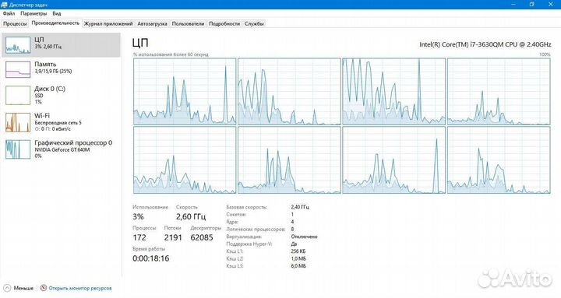Switch to the Процессы tab

[x=15, y=23]
